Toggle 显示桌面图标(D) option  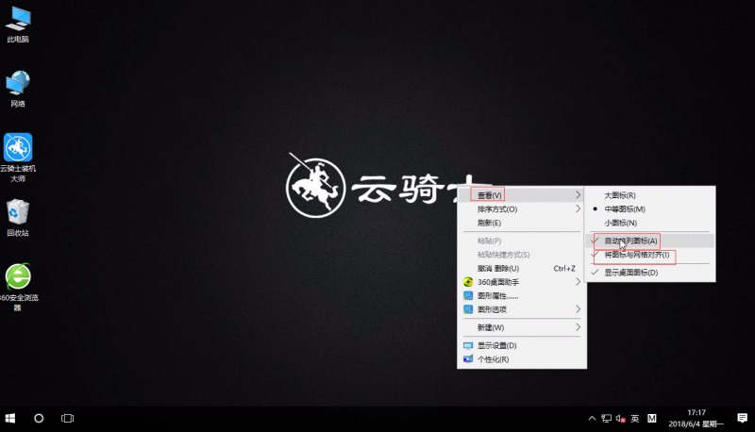pyautogui.click(x=650, y=273)
